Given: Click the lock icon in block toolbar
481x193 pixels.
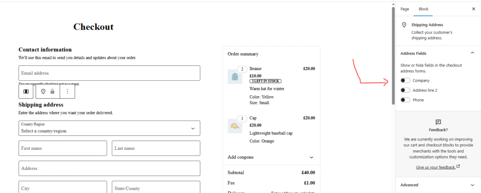Looking at the screenshot, I should (x=53, y=91).
